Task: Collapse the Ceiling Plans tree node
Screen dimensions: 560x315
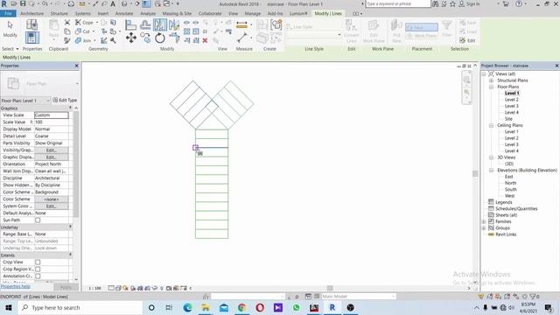Action: click(491, 125)
